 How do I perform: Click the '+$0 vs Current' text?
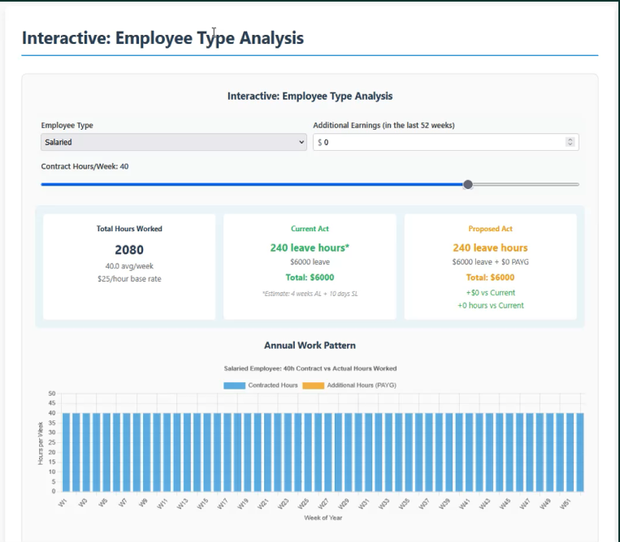click(490, 293)
